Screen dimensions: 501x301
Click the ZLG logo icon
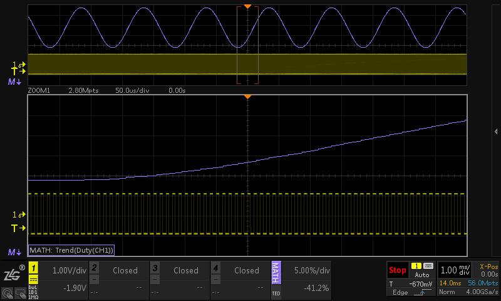click(13, 274)
